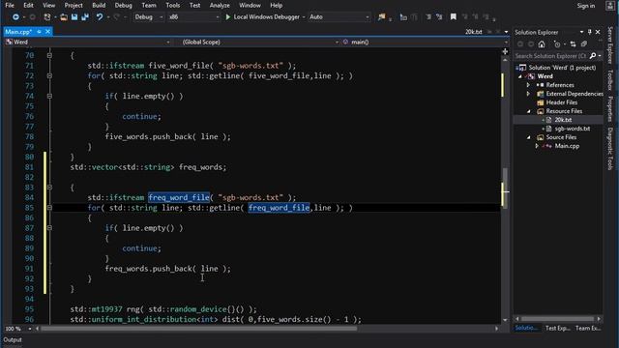Click the Sync with Active Document icon
The height and width of the screenshot is (348, 619).
[x=573, y=44]
